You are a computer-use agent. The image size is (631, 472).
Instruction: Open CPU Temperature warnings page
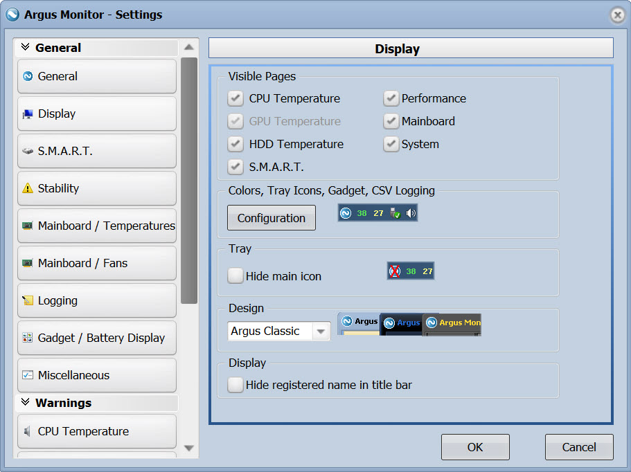[97, 431]
